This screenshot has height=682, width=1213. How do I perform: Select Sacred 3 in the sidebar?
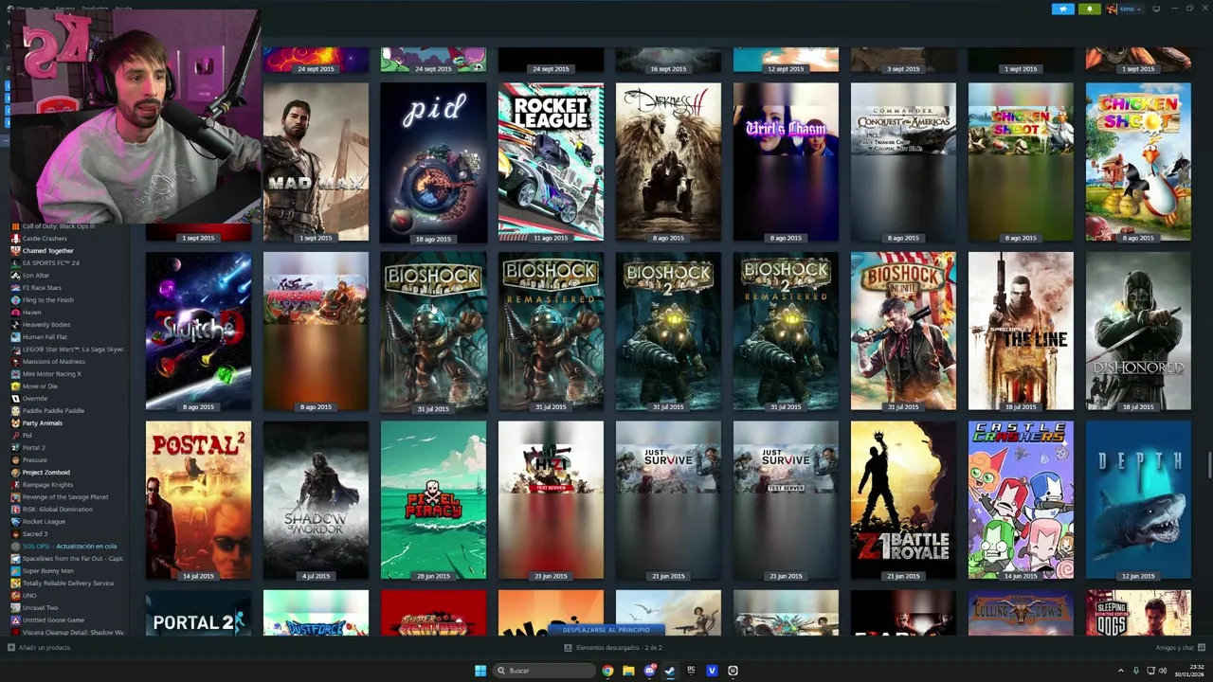pos(34,534)
